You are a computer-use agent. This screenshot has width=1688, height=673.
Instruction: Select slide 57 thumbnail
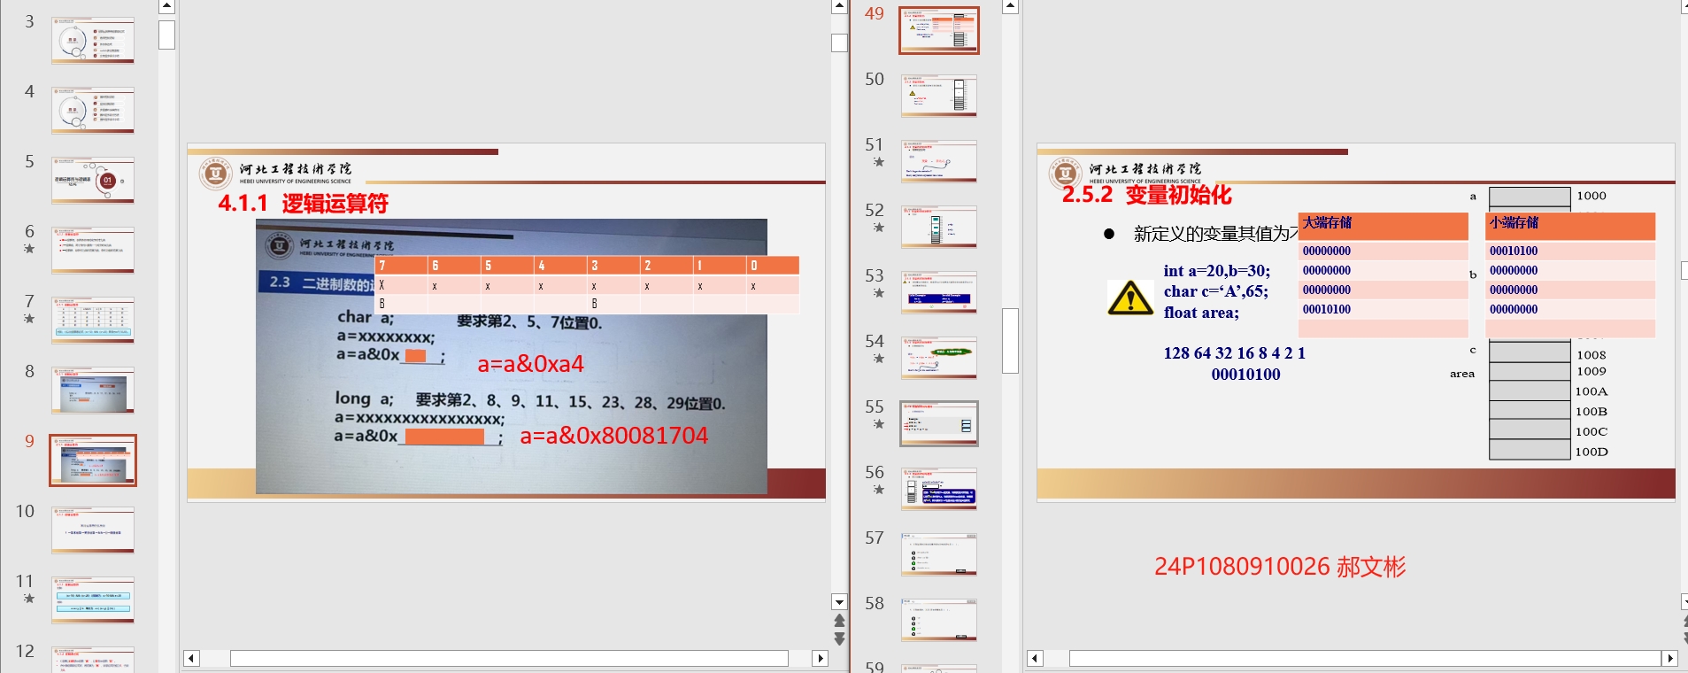coord(939,554)
